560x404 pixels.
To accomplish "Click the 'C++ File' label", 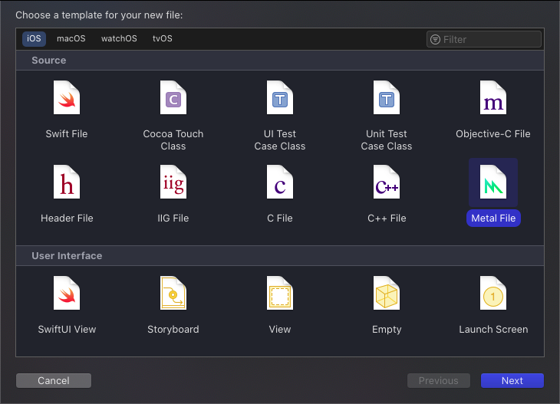I will (387, 218).
